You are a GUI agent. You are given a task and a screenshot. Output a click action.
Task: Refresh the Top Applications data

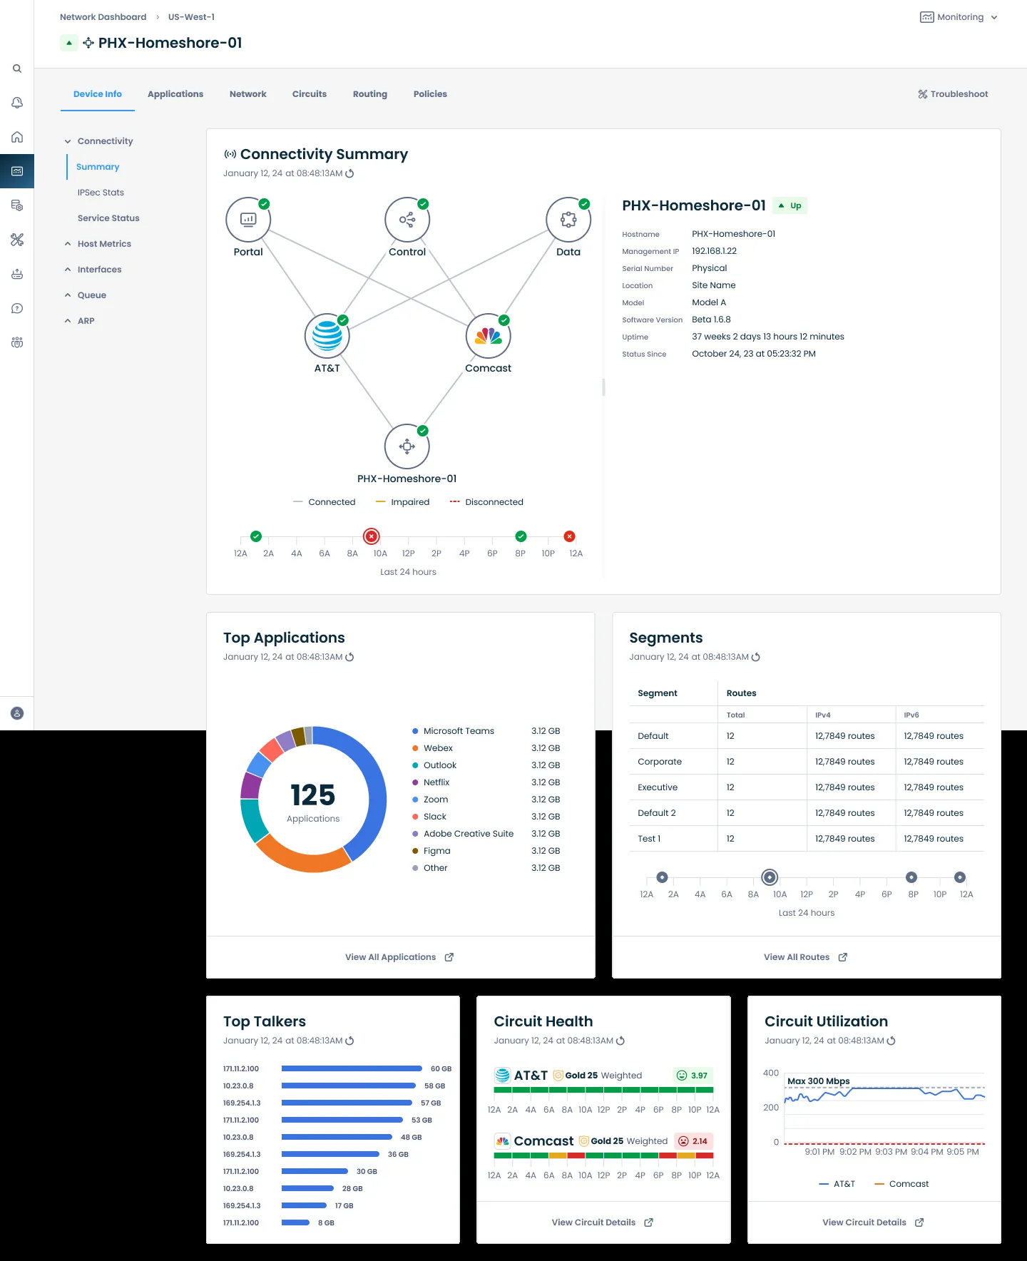tap(349, 657)
